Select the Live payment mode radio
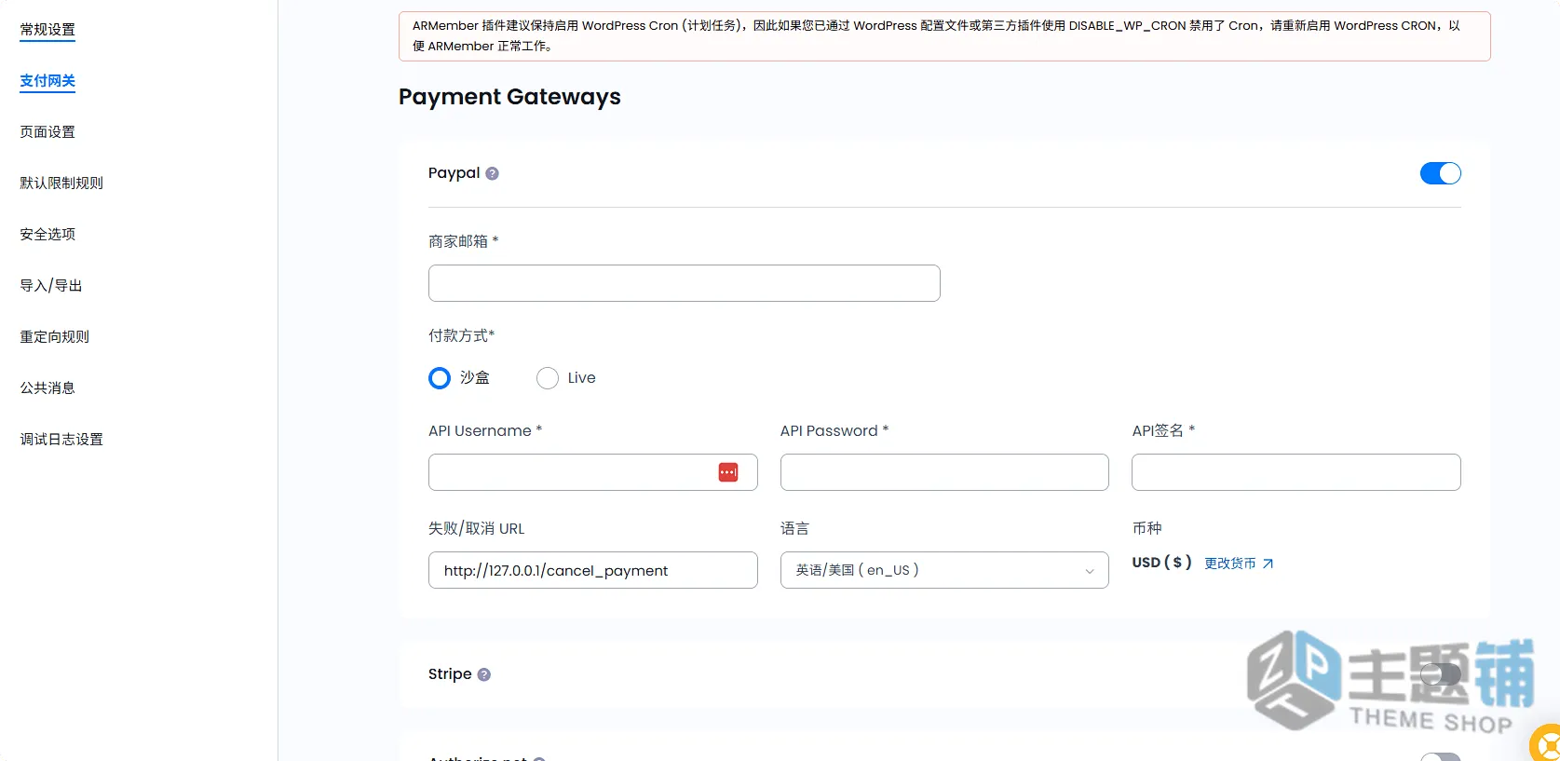The image size is (1560, 761). coord(548,378)
